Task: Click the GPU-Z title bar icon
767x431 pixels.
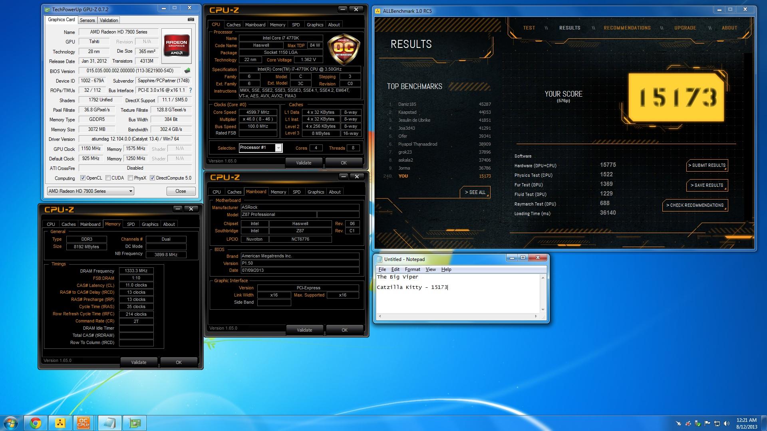Action: pos(48,9)
